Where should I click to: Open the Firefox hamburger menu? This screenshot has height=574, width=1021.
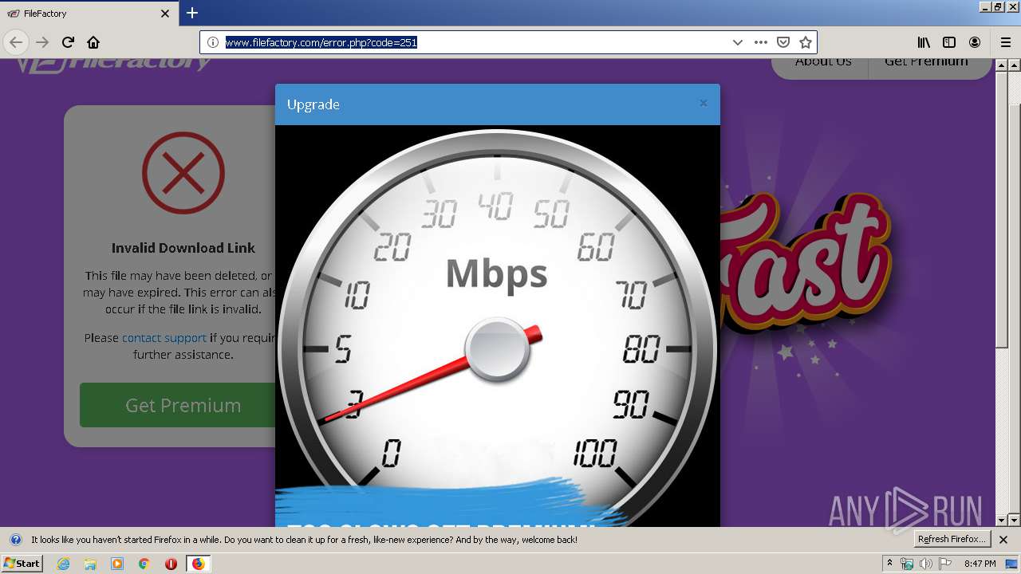[x=1006, y=42]
